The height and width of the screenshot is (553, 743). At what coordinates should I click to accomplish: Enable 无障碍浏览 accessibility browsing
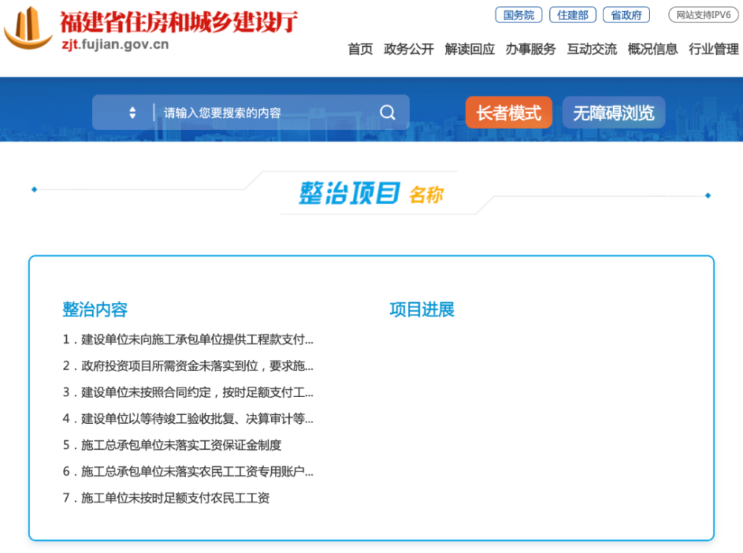[x=613, y=112]
